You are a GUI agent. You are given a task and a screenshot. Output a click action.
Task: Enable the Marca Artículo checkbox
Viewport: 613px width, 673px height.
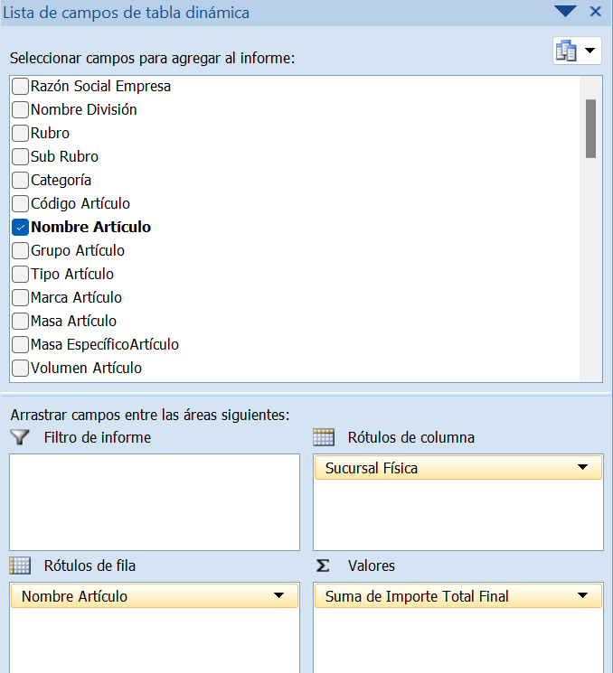coord(20,298)
